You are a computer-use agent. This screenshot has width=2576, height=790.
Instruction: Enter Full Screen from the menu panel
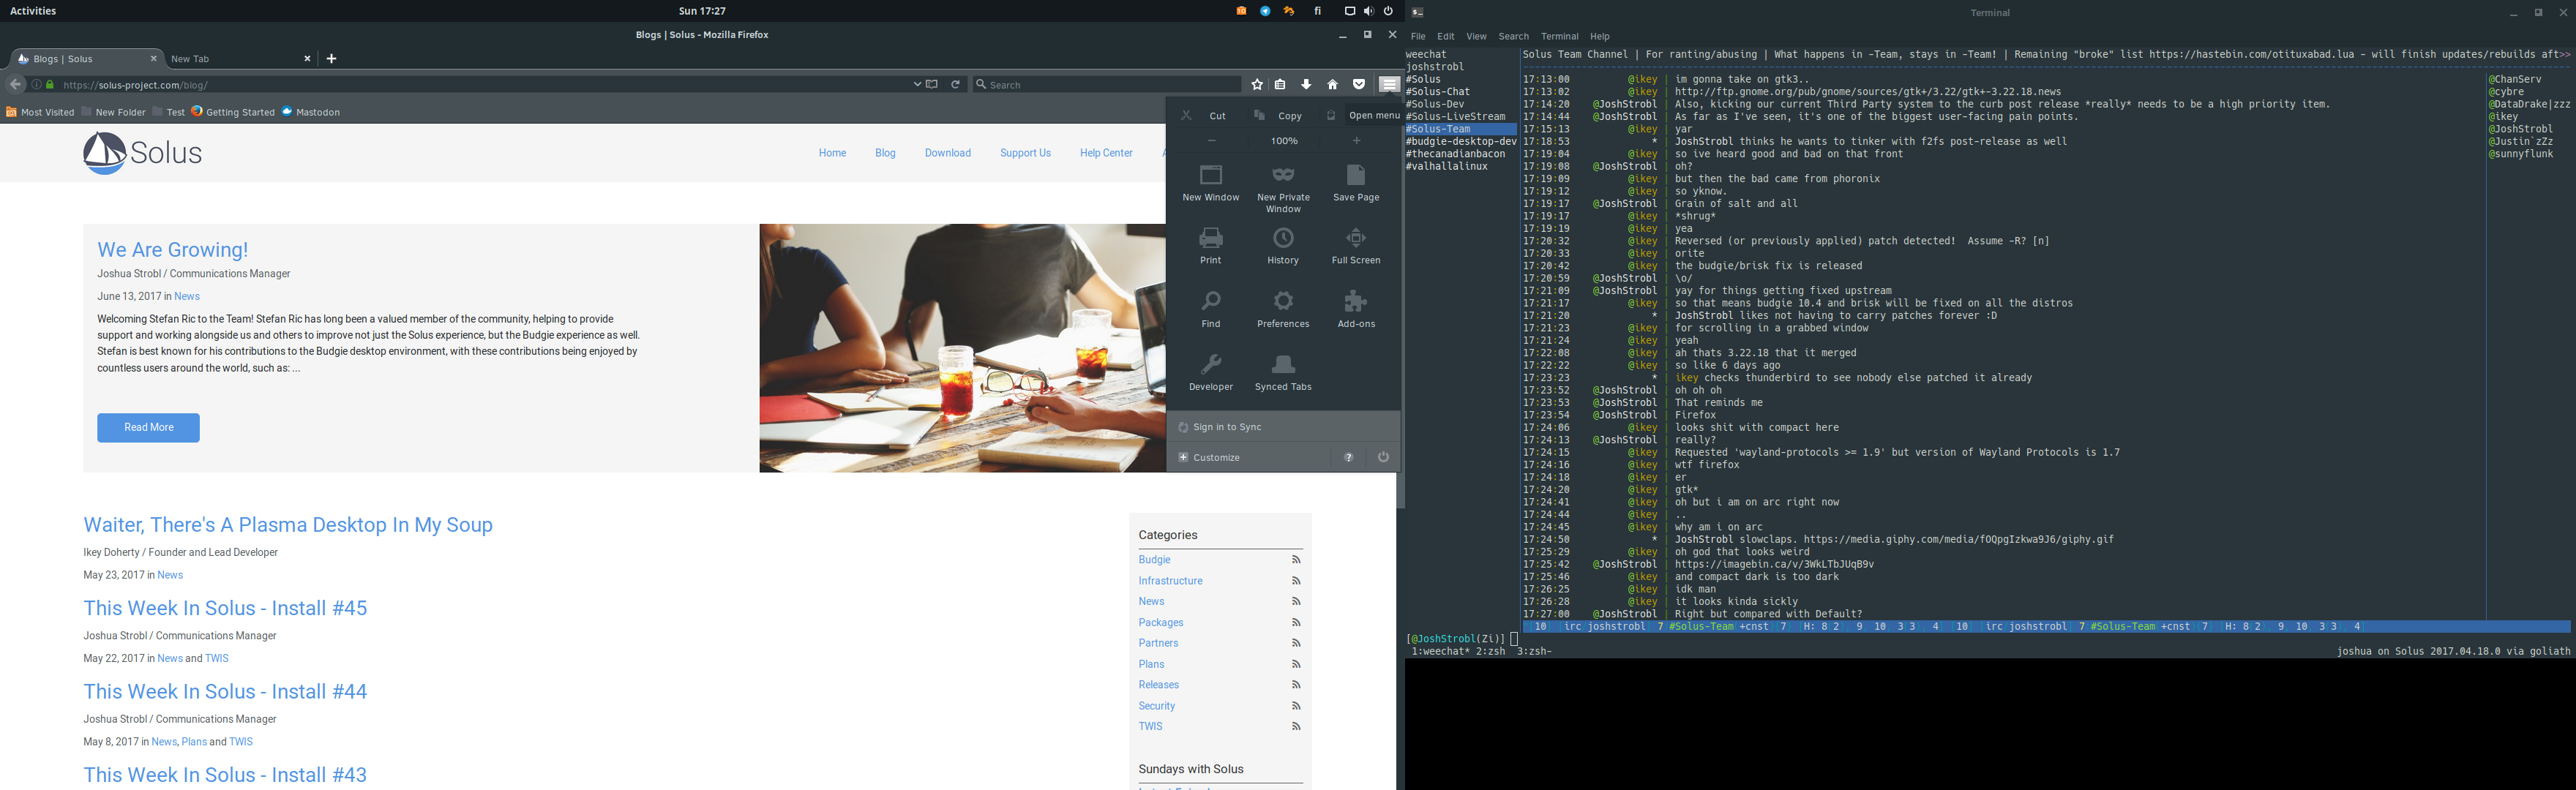click(x=1356, y=246)
